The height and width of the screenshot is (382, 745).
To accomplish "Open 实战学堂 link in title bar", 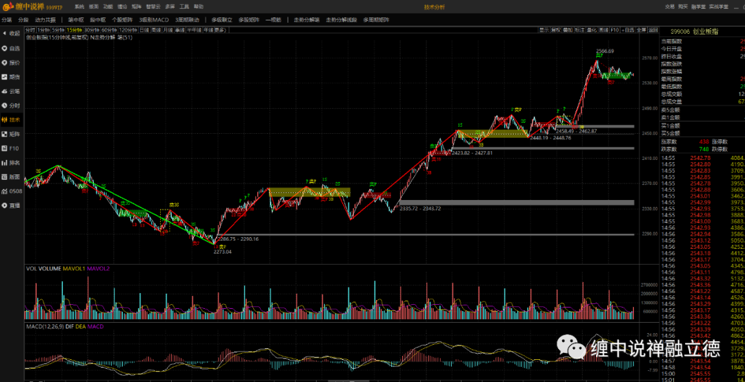I will coord(719,7).
